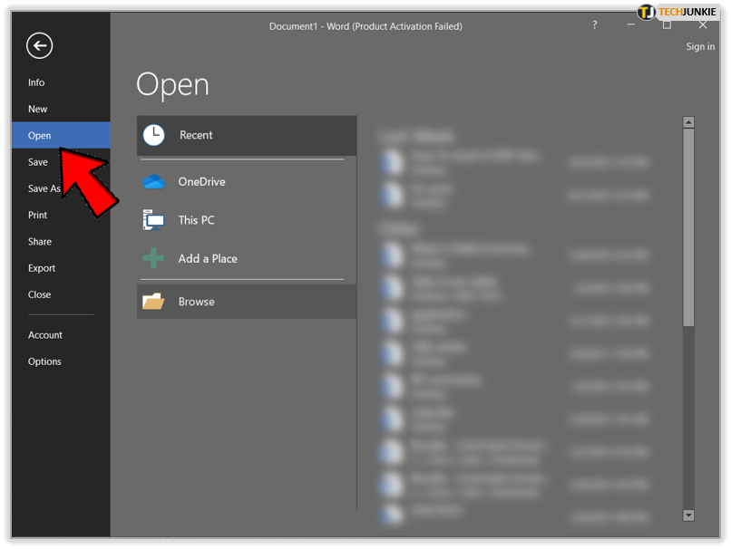The width and height of the screenshot is (731, 549).
Task: Click the recent files scrollbar thumb
Action: 688,227
